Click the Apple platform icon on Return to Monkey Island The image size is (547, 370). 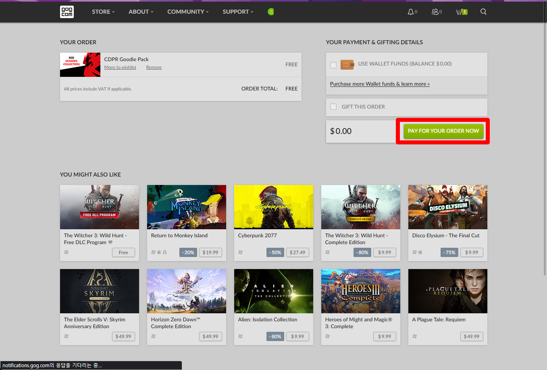(159, 252)
